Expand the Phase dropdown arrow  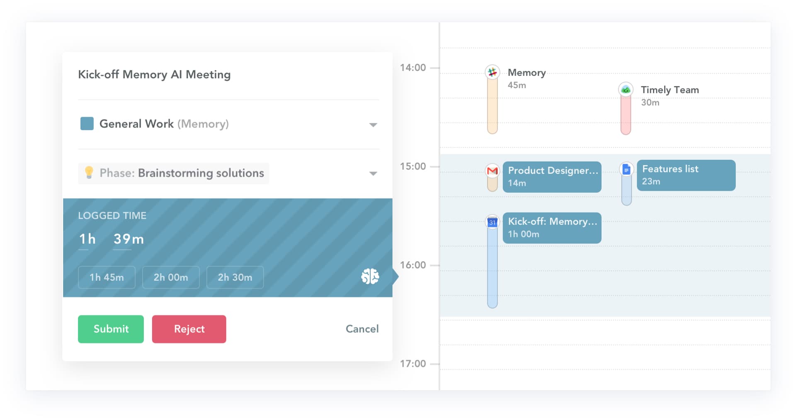click(x=373, y=174)
